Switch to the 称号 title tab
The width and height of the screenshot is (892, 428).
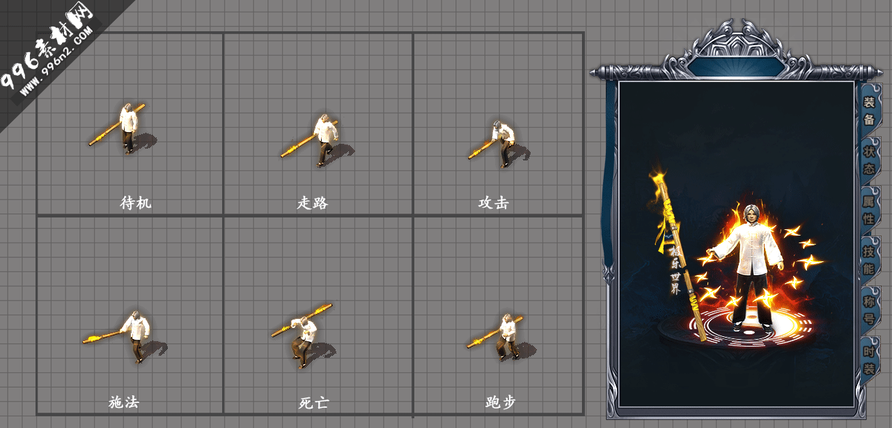point(869,310)
